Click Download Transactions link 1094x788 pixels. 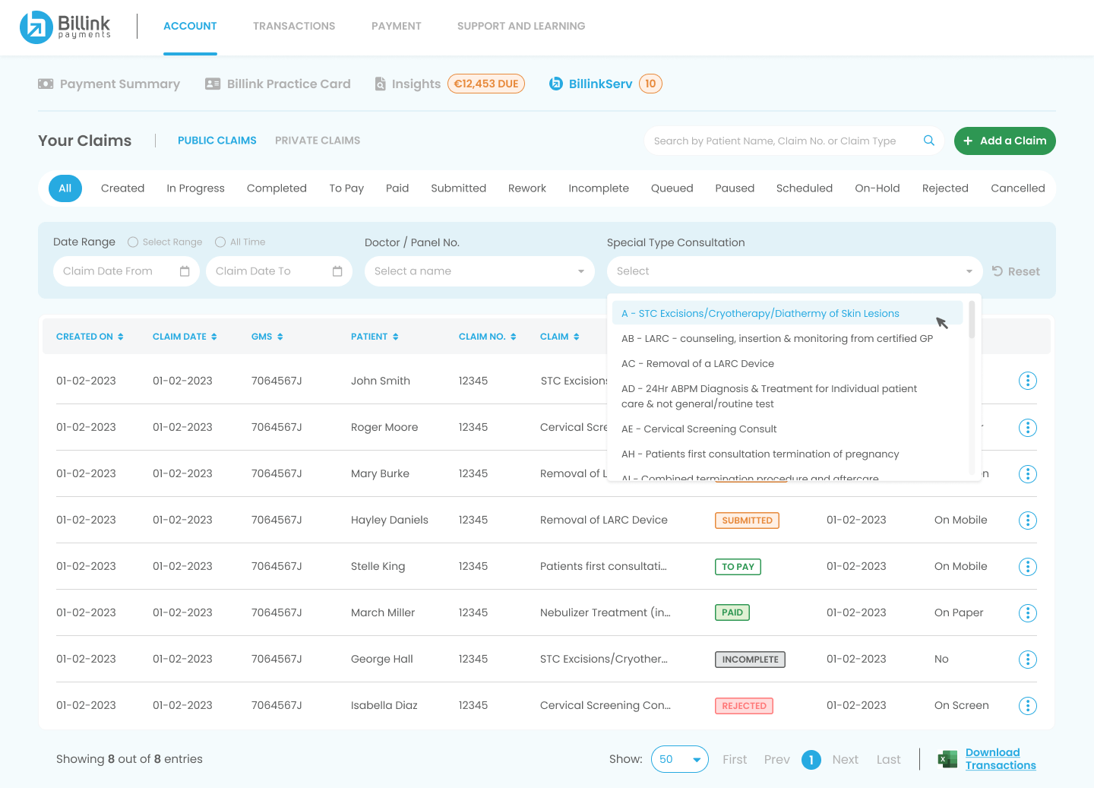click(x=1001, y=759)
